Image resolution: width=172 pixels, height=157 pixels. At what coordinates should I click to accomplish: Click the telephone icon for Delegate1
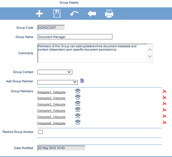click(78, 91)
